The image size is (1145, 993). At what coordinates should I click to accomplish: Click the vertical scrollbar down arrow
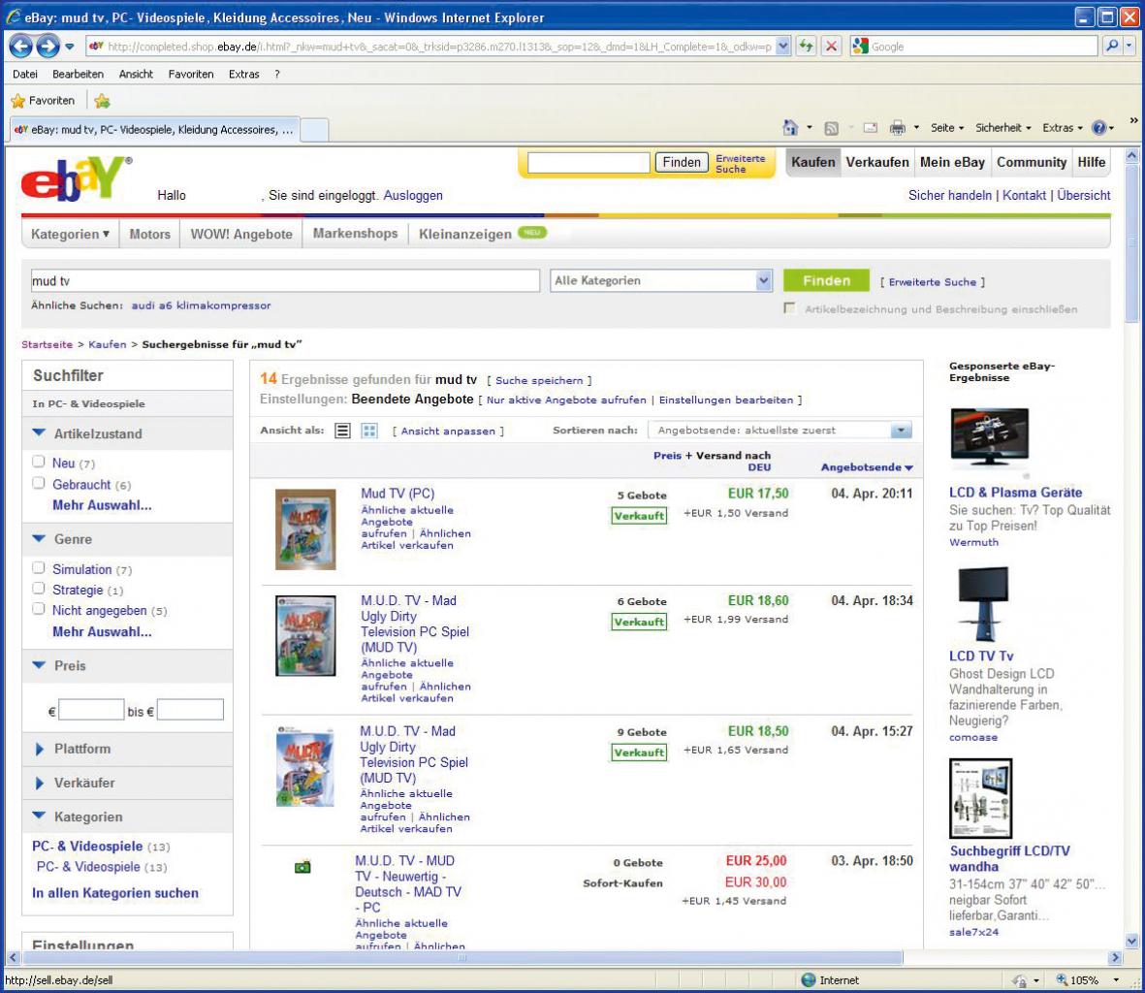coord(1131,942)
